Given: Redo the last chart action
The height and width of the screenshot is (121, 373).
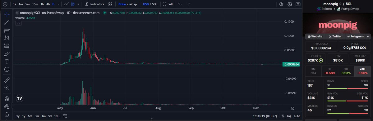Looking at the screenshot, I should pyautogui.click(x=188, y=4).
